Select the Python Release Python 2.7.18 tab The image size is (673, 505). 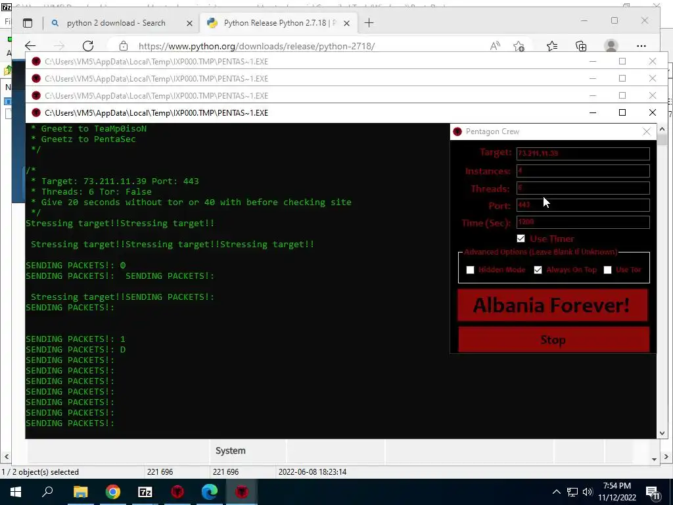pyautogui.click(x=277, y=23)
